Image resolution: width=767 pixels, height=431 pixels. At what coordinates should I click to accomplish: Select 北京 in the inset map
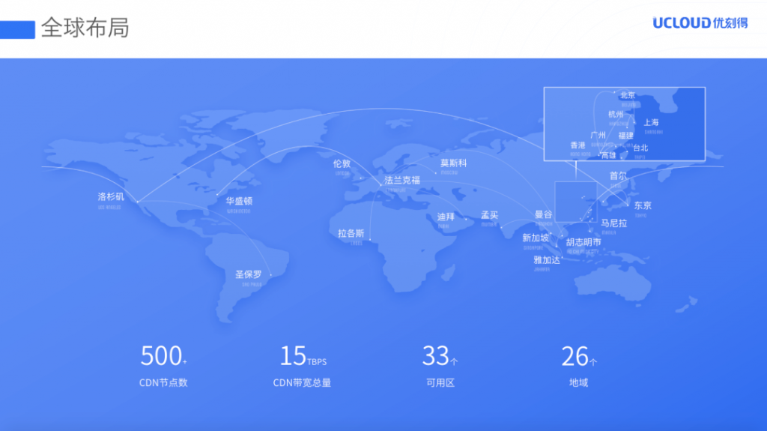tap(627, 95)
